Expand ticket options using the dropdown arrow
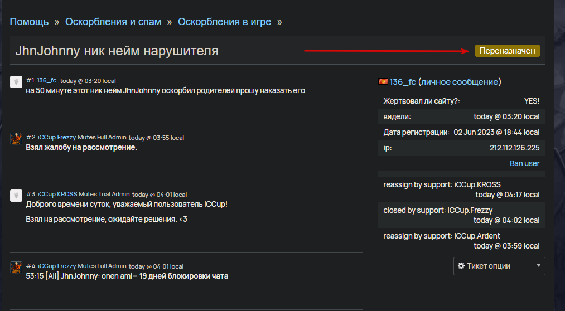Viewport: 565px width, 311px height. [539, 266]
